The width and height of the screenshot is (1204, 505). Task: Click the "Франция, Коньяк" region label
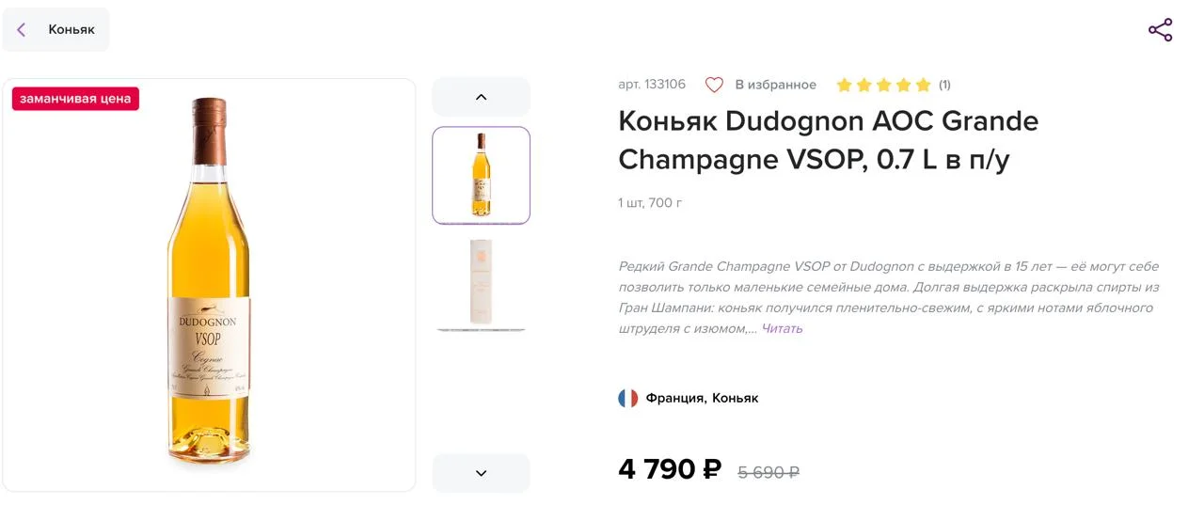click(702, 398)
